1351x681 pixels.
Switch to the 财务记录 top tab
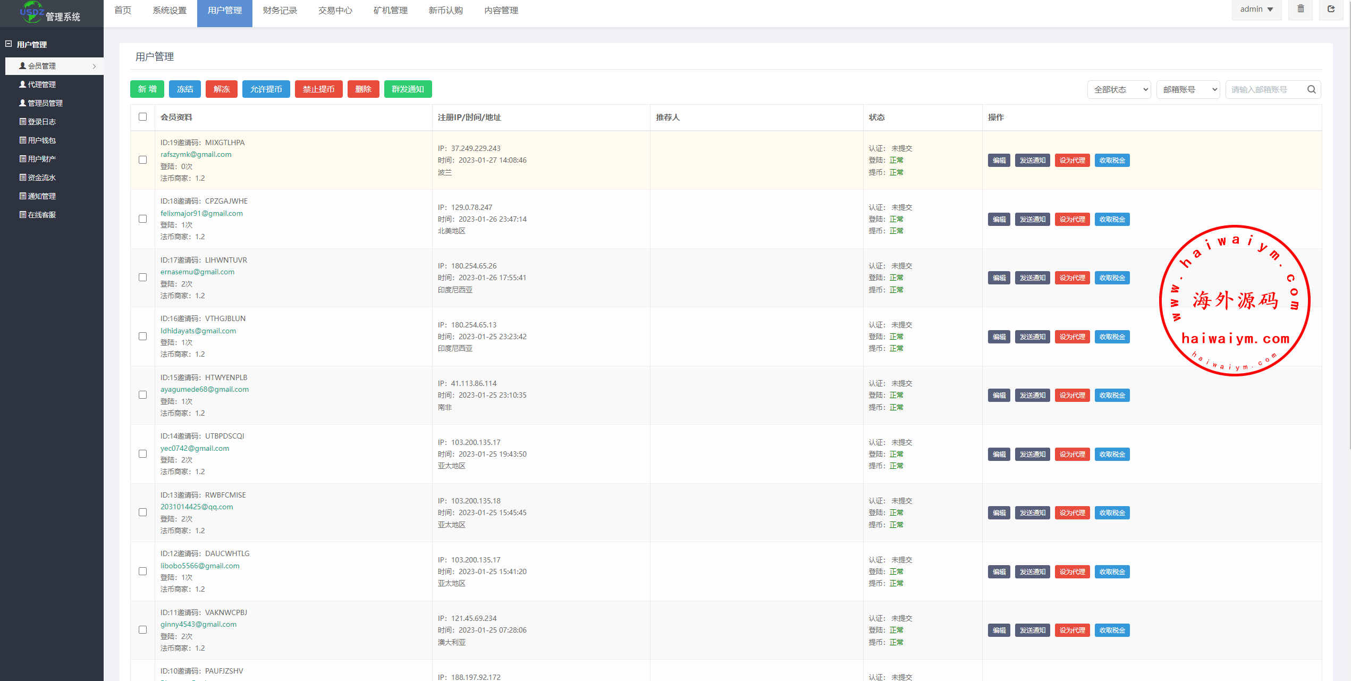[x=280, y=11]
